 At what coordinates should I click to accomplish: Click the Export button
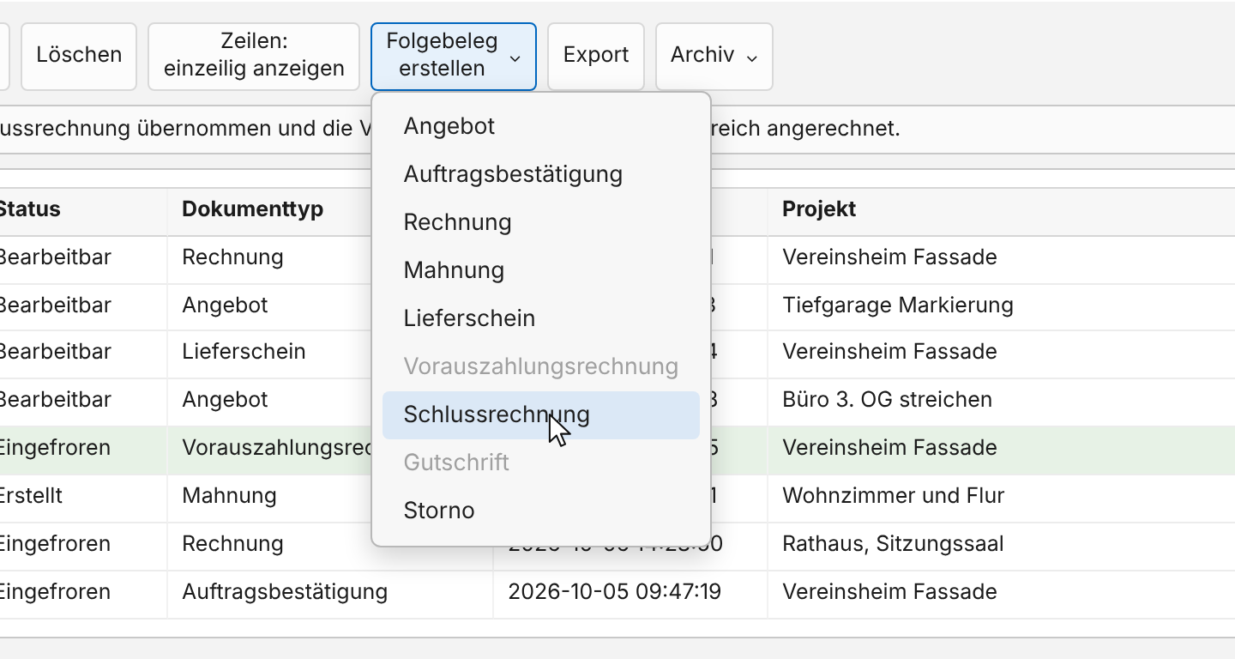(x=596, y=57)
